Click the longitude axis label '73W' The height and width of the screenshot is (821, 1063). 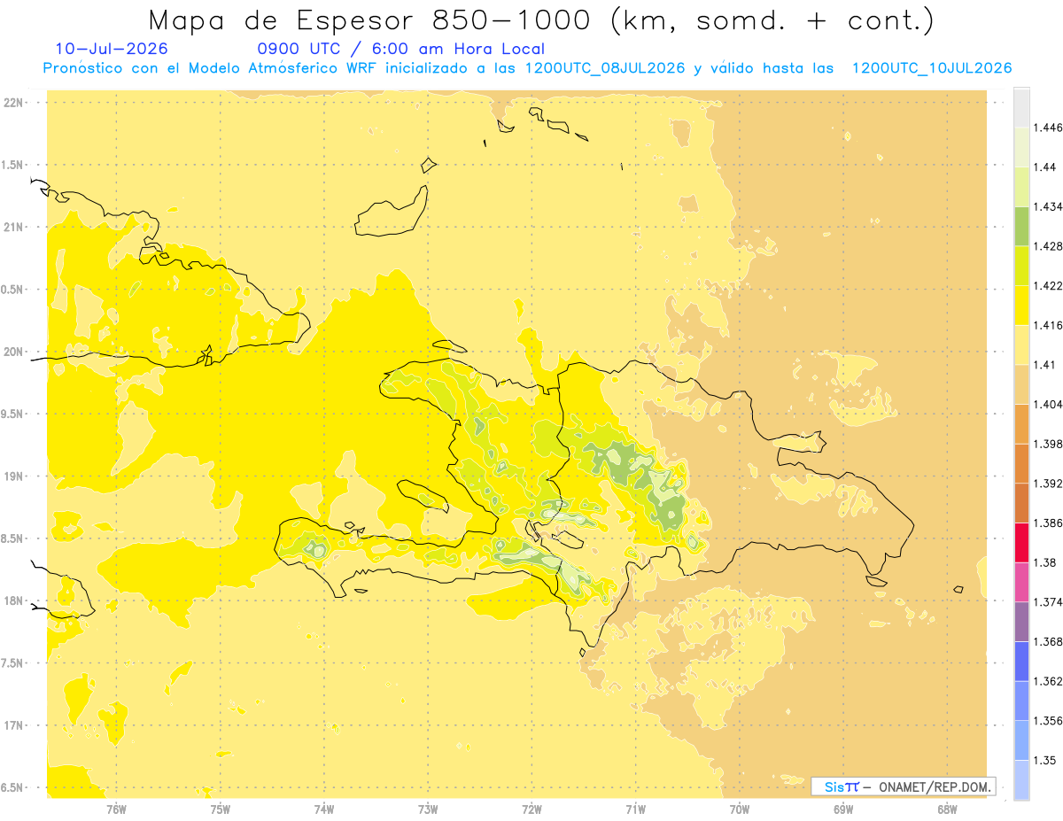click(x=428, y=809)
